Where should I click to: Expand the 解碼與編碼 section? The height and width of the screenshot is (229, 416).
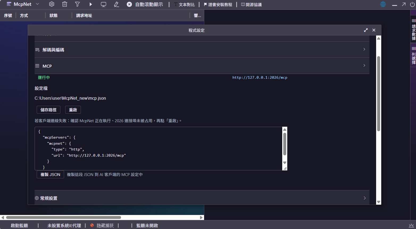tap(202, 50)
